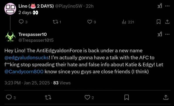Open Trespasser10's biohazard avatar
This screenshot has height=106, width=174.
pos(10,37)
